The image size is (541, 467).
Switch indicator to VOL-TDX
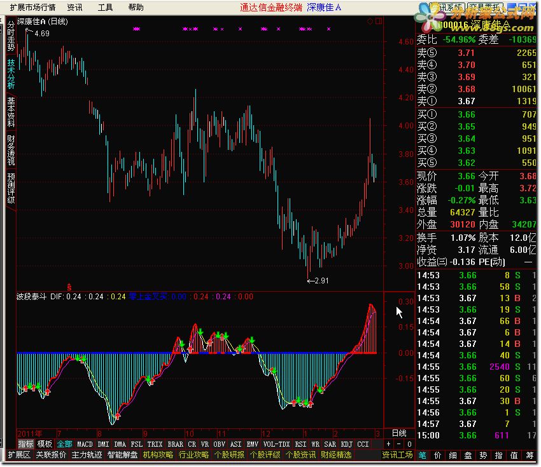tap(276, 444)
